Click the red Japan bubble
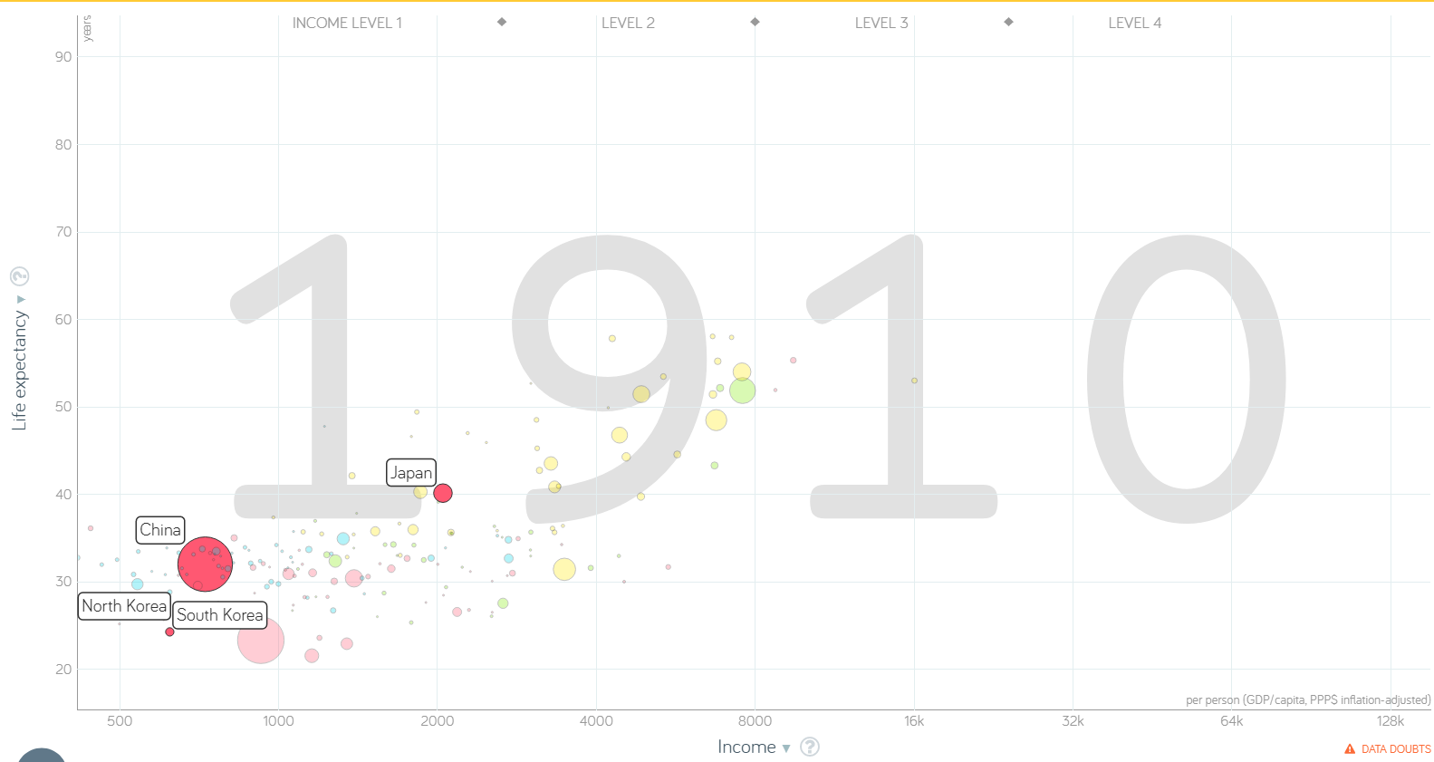 [443, 493]
